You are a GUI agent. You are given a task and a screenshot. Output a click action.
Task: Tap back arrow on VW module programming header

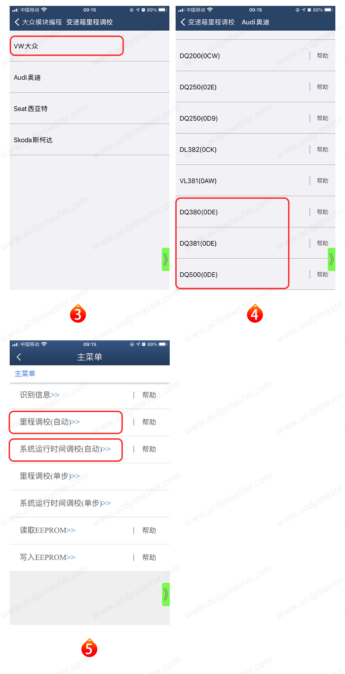pos(17,22)
